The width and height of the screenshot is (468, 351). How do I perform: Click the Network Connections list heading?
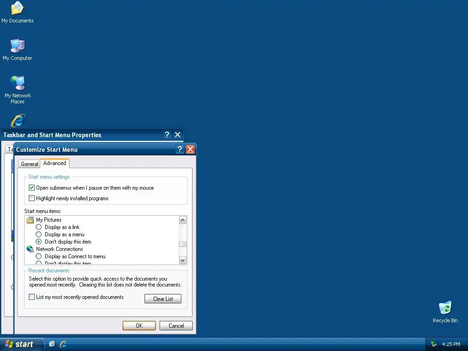click(59, 249)
